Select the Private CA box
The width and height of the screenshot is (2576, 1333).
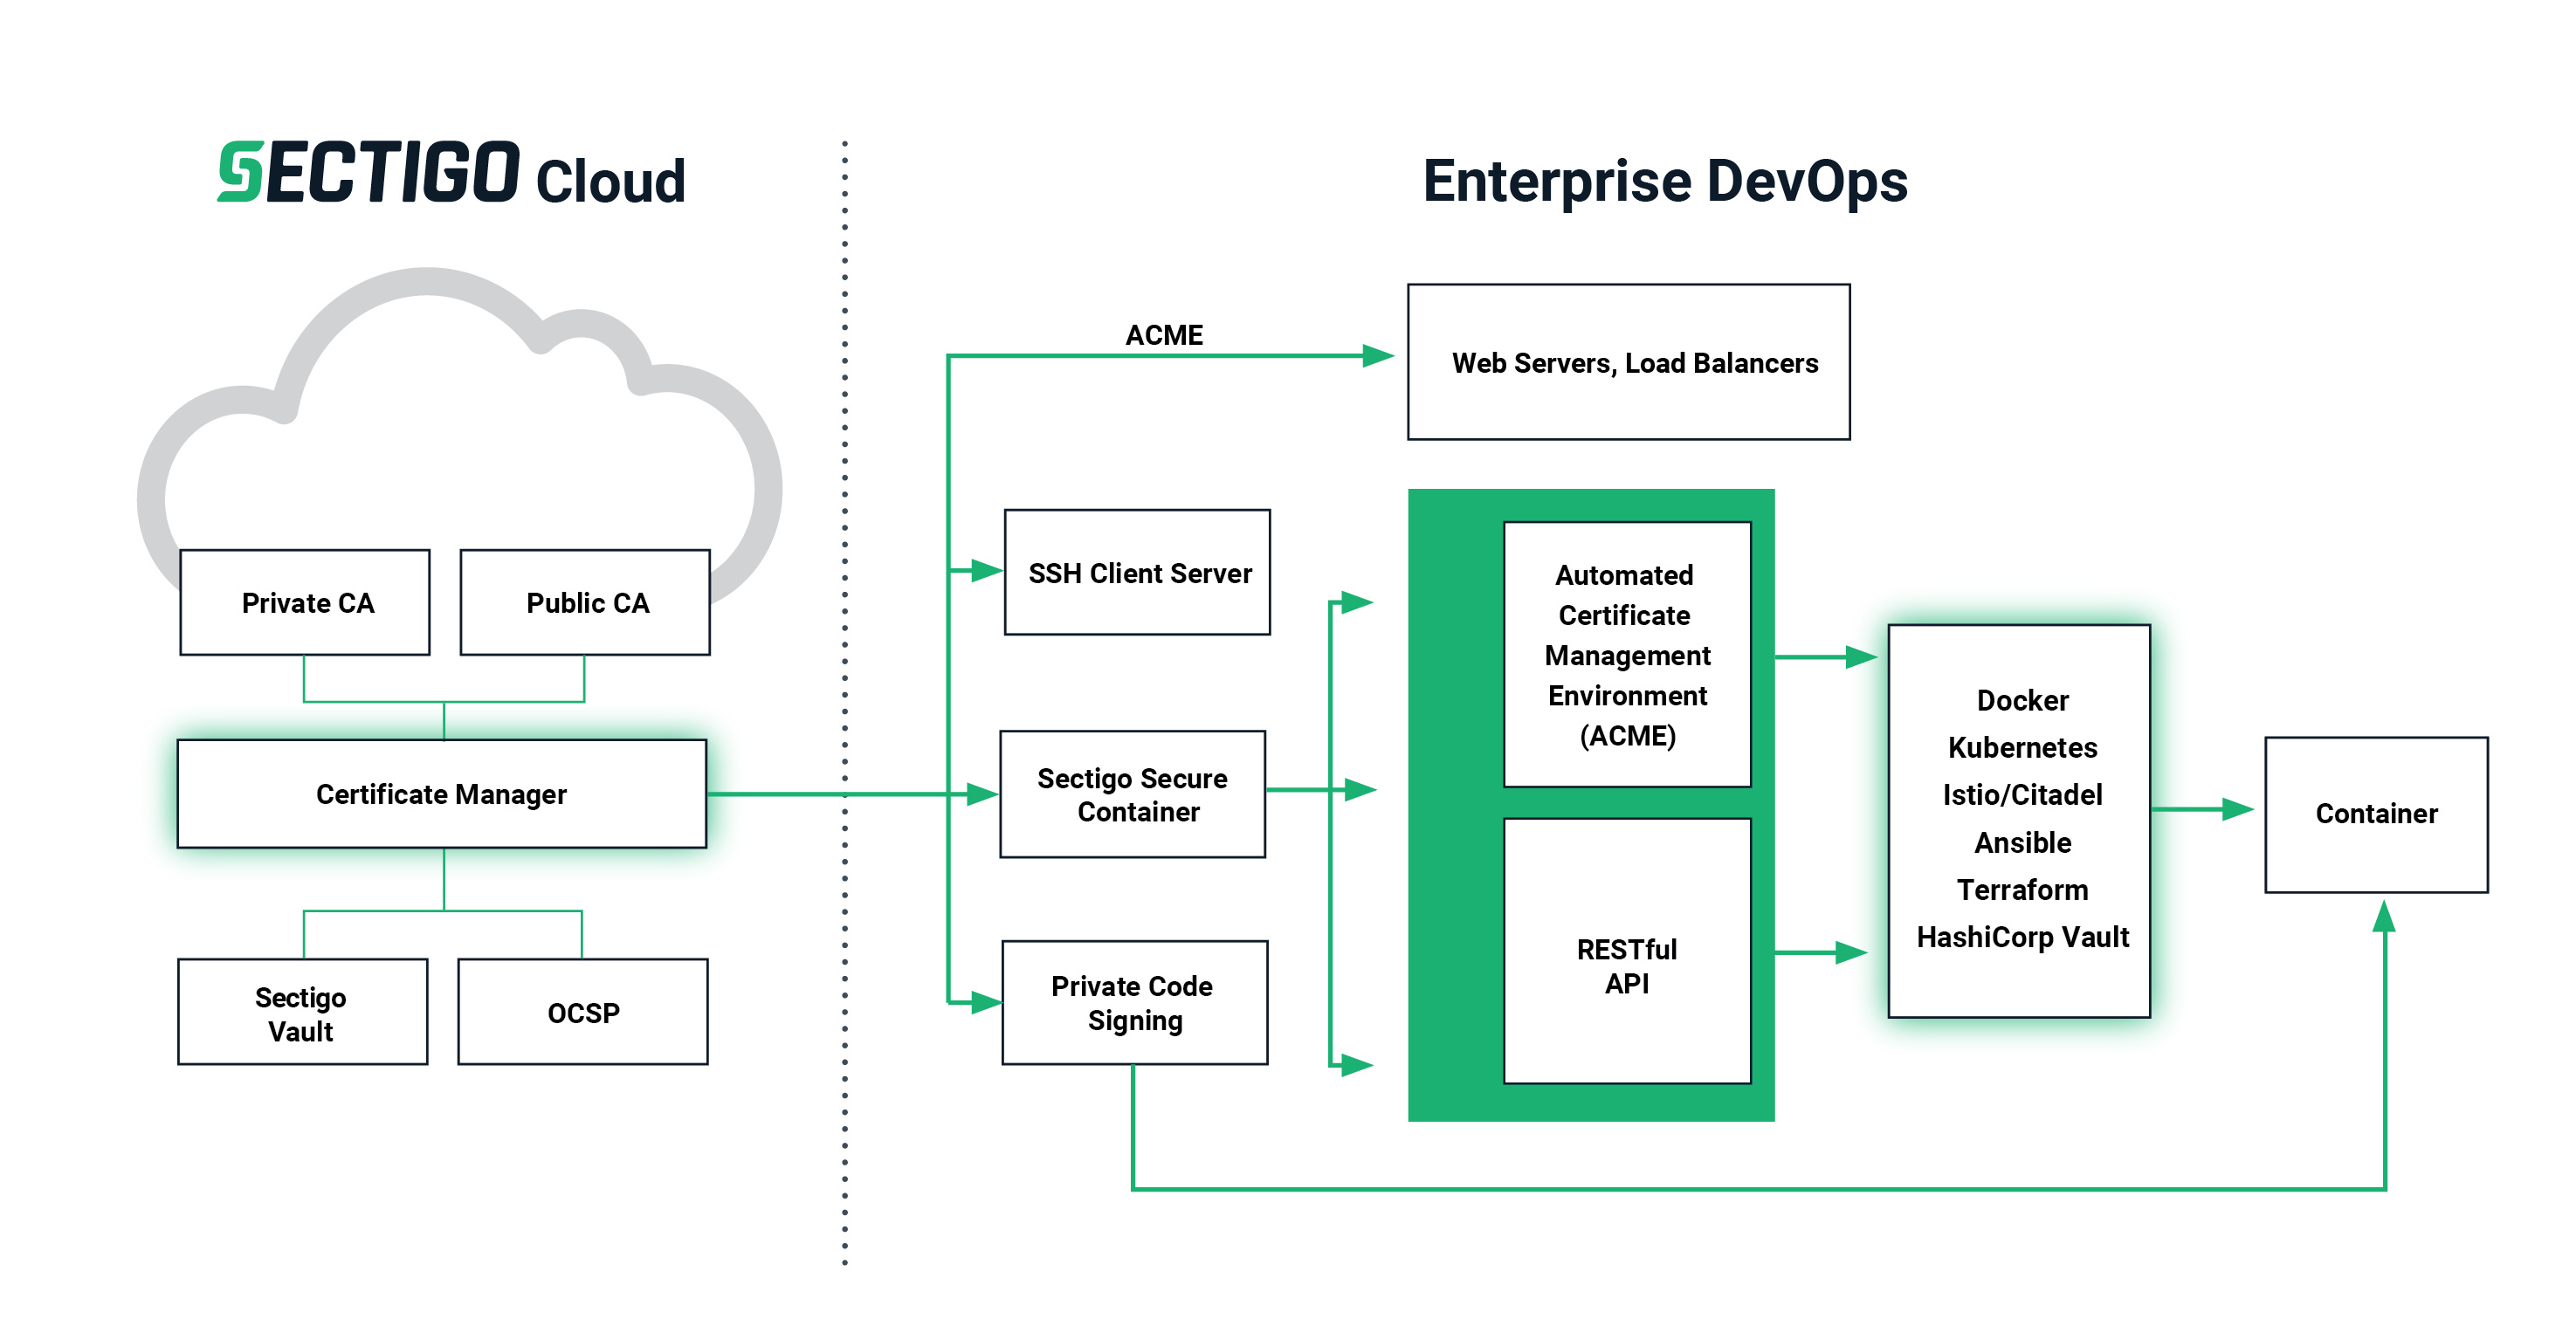(305, 602)
